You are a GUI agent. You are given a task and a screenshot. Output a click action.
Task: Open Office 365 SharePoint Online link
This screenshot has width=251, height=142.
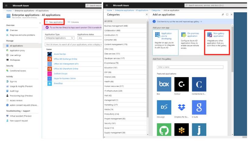[x=66, y=69]
